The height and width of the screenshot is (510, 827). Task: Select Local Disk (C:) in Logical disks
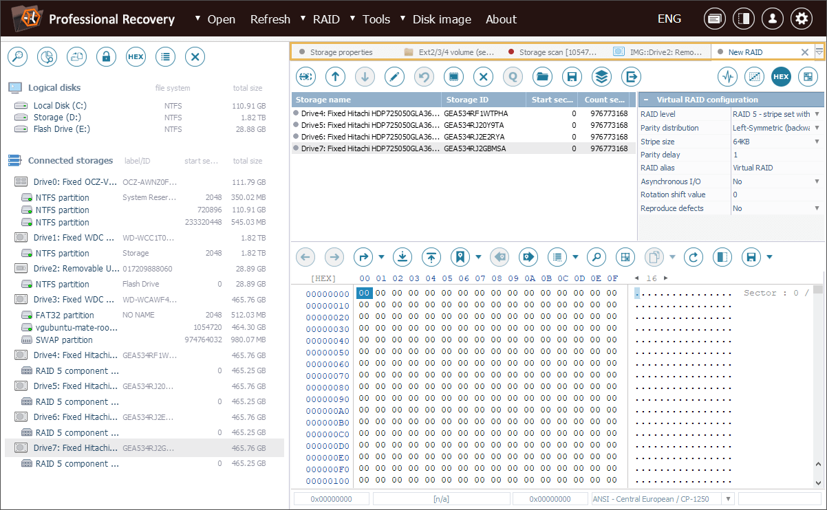pyautogui.click(x=60, y=106)
